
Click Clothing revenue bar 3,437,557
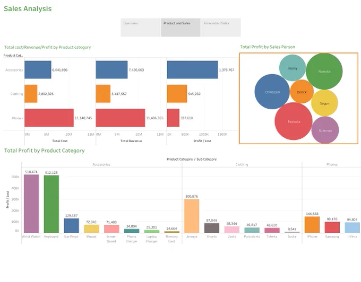[x=103, y=94]
